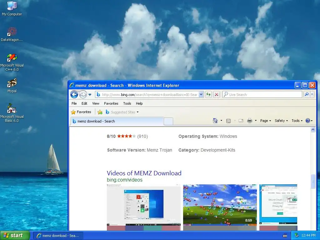Click the search magnifier button

coord(307,94)
